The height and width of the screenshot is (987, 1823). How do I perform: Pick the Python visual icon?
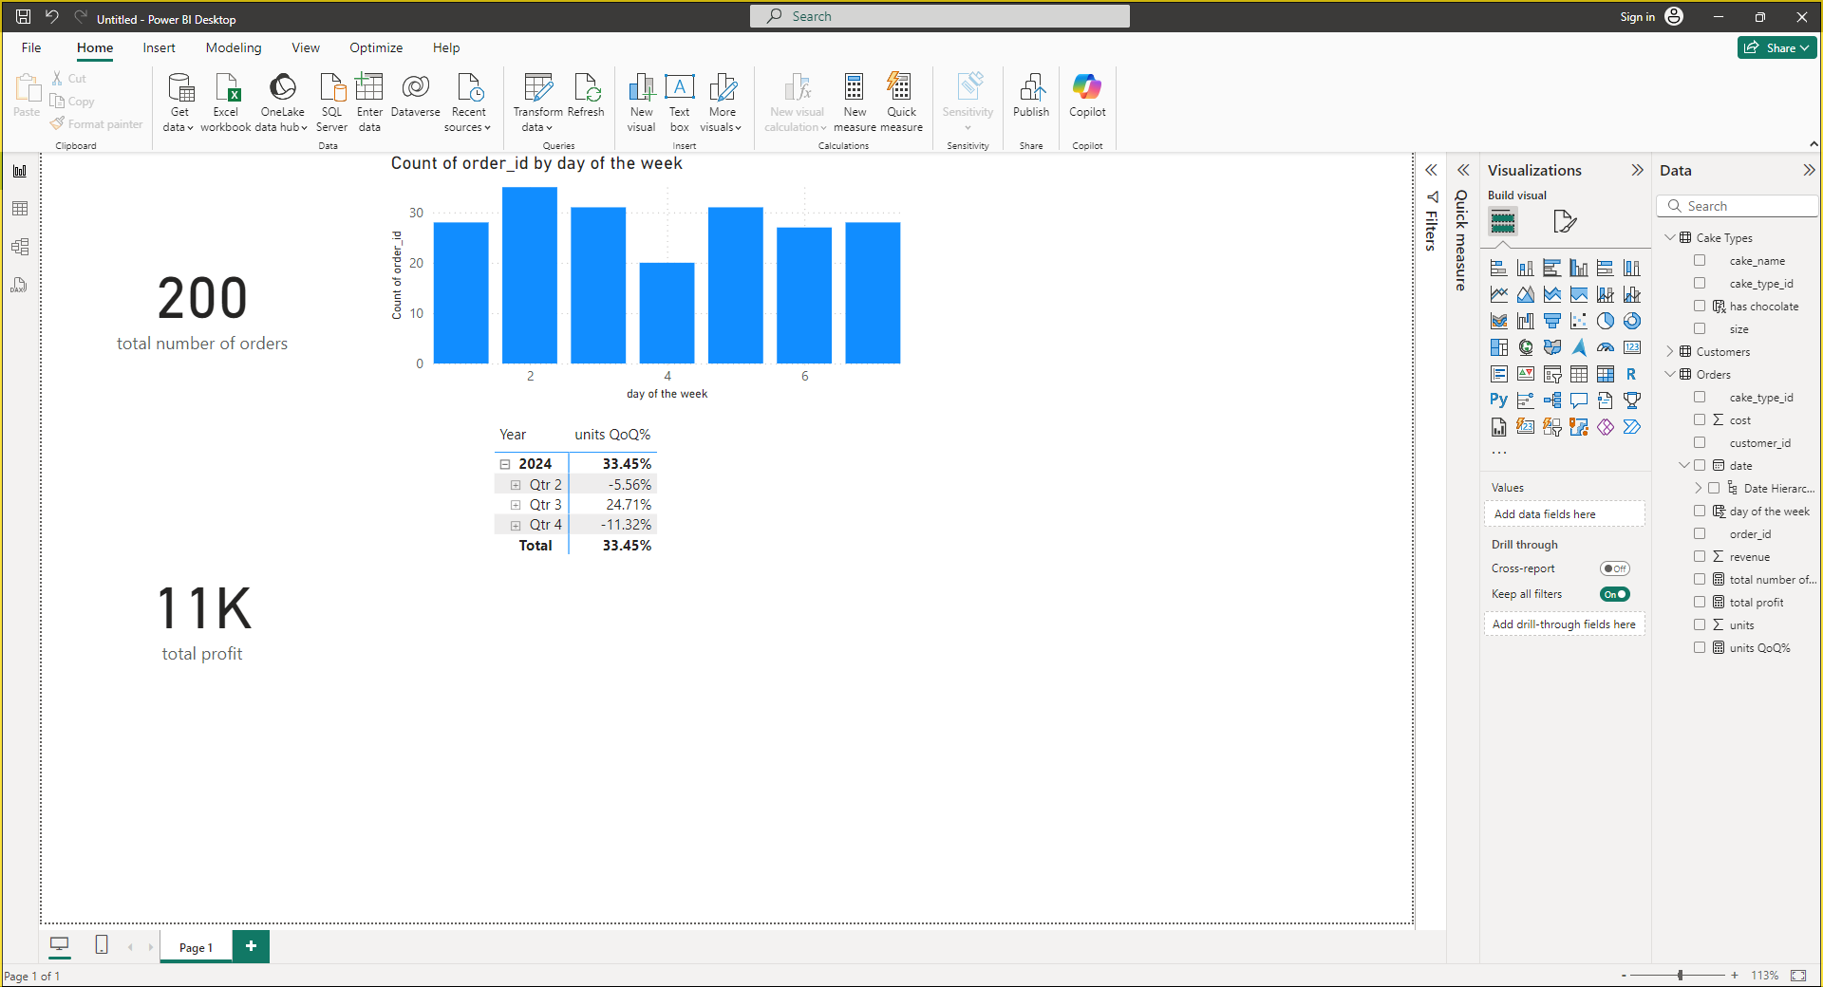[1499, 400]
